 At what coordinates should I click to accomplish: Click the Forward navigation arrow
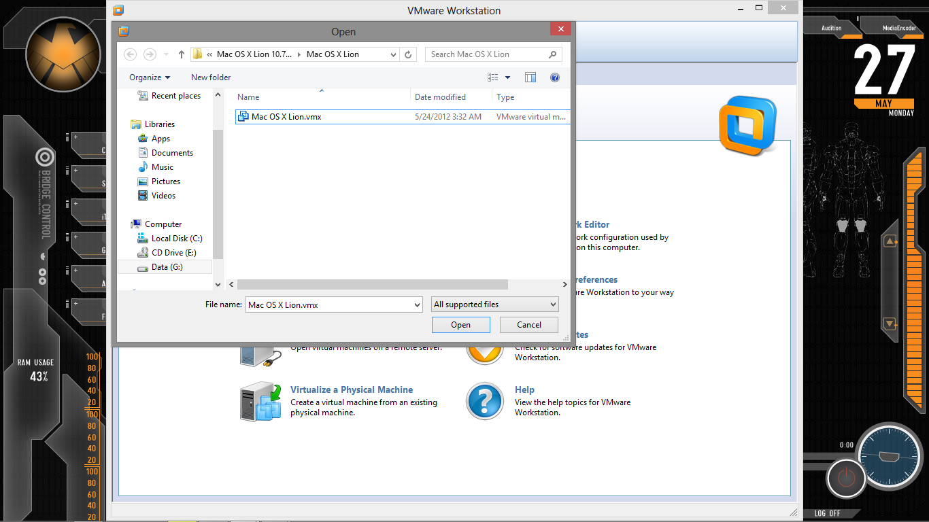tap(150, 54)
